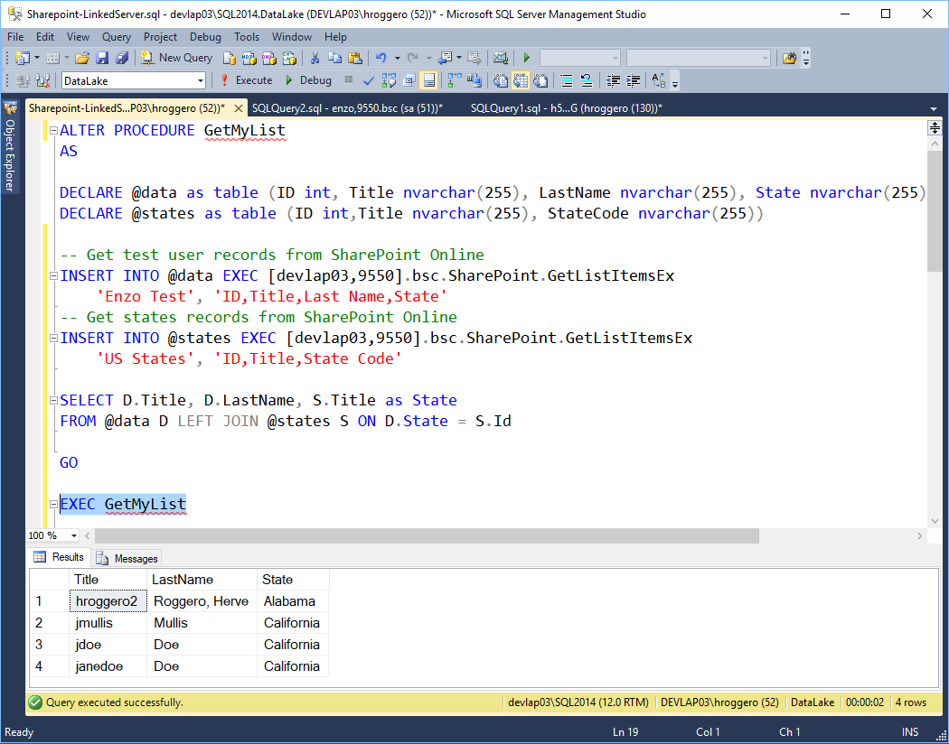Open the File menu
The height and width of the screenshot is (744, 949).
point(15,37)
